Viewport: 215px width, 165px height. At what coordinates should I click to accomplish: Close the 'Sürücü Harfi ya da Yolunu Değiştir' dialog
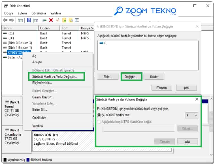(x=197, y=99)
